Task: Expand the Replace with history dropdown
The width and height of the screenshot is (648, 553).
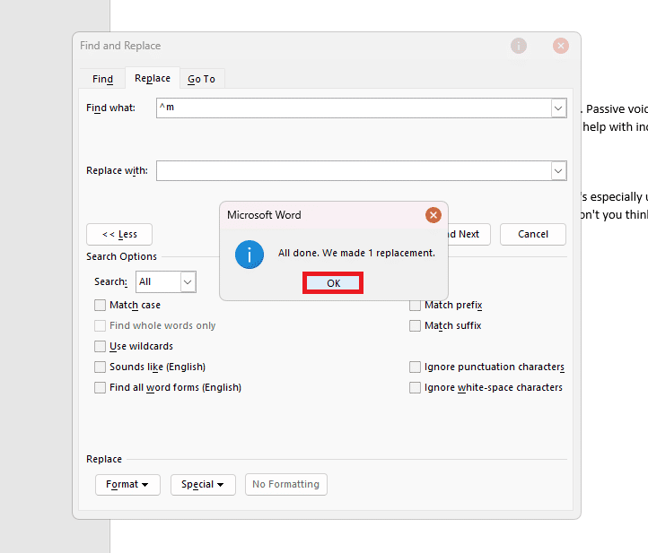Action: (x=558, y=170)
